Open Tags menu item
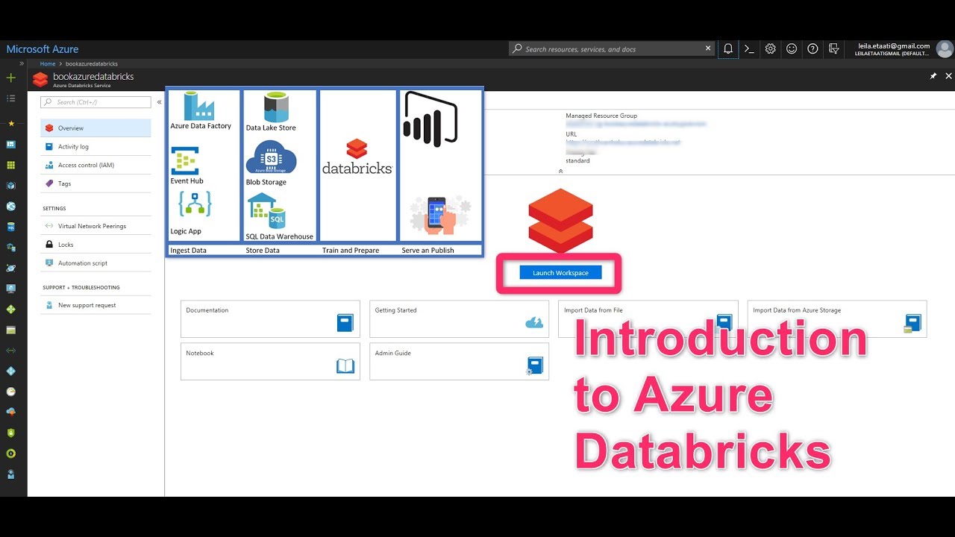The height and width of the screenshot is (537, 955). (95, 183)
